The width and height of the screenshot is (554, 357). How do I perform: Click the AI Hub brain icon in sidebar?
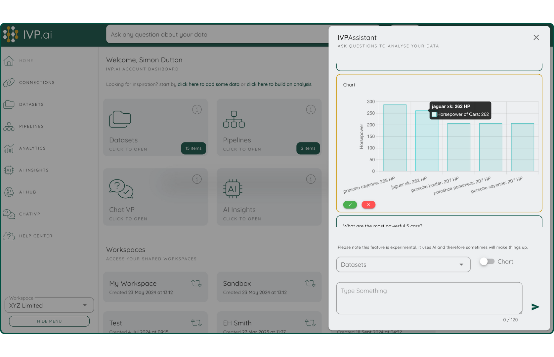tap(9, 192)
